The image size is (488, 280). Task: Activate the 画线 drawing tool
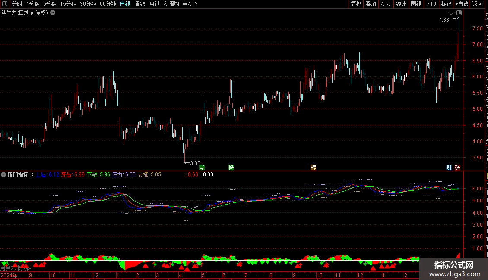click(x=416, y=4)
